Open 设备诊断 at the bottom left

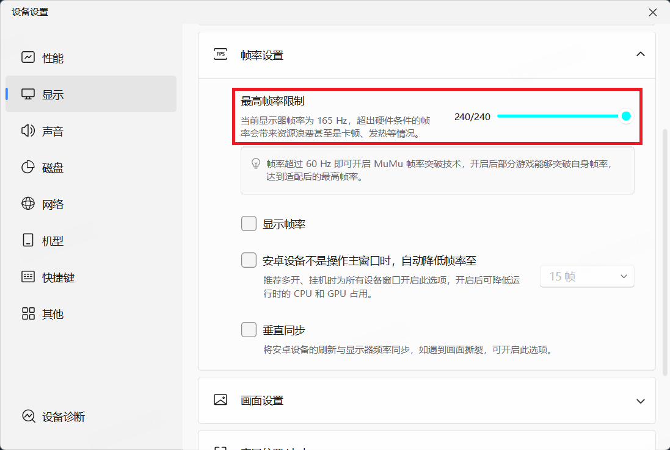pos(63,417)
